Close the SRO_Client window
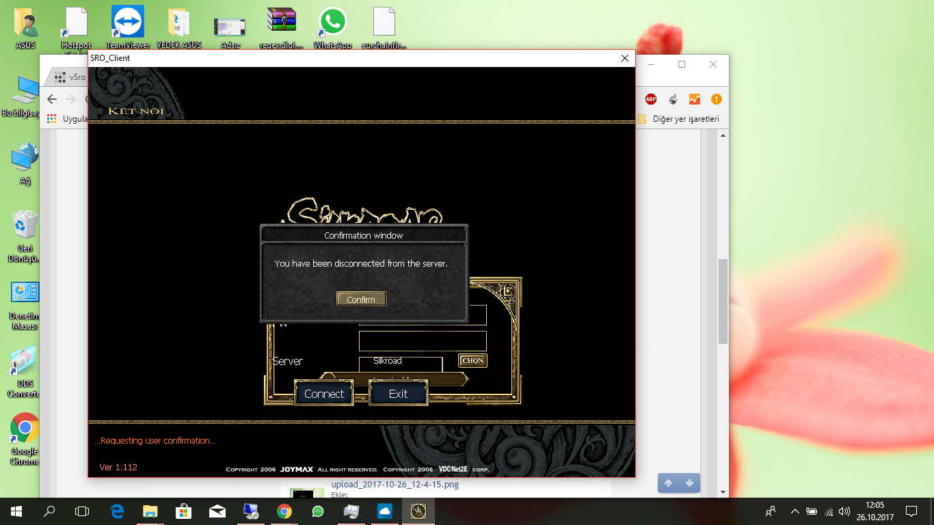 coord(624,58)
